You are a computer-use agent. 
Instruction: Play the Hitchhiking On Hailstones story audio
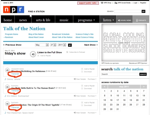point(7,70)
